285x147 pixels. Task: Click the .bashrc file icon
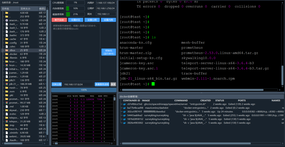[x=7, y=35]
